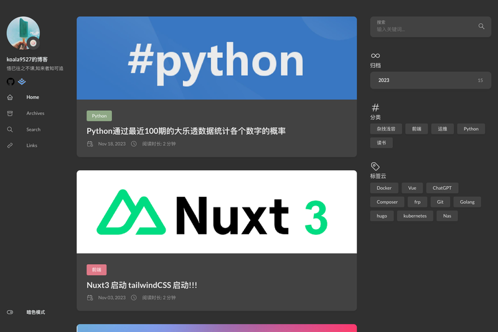The height and width of the screenshot is (332, 498).
Task: Click the infinity archive section icon
Action: tap(375, 56)
